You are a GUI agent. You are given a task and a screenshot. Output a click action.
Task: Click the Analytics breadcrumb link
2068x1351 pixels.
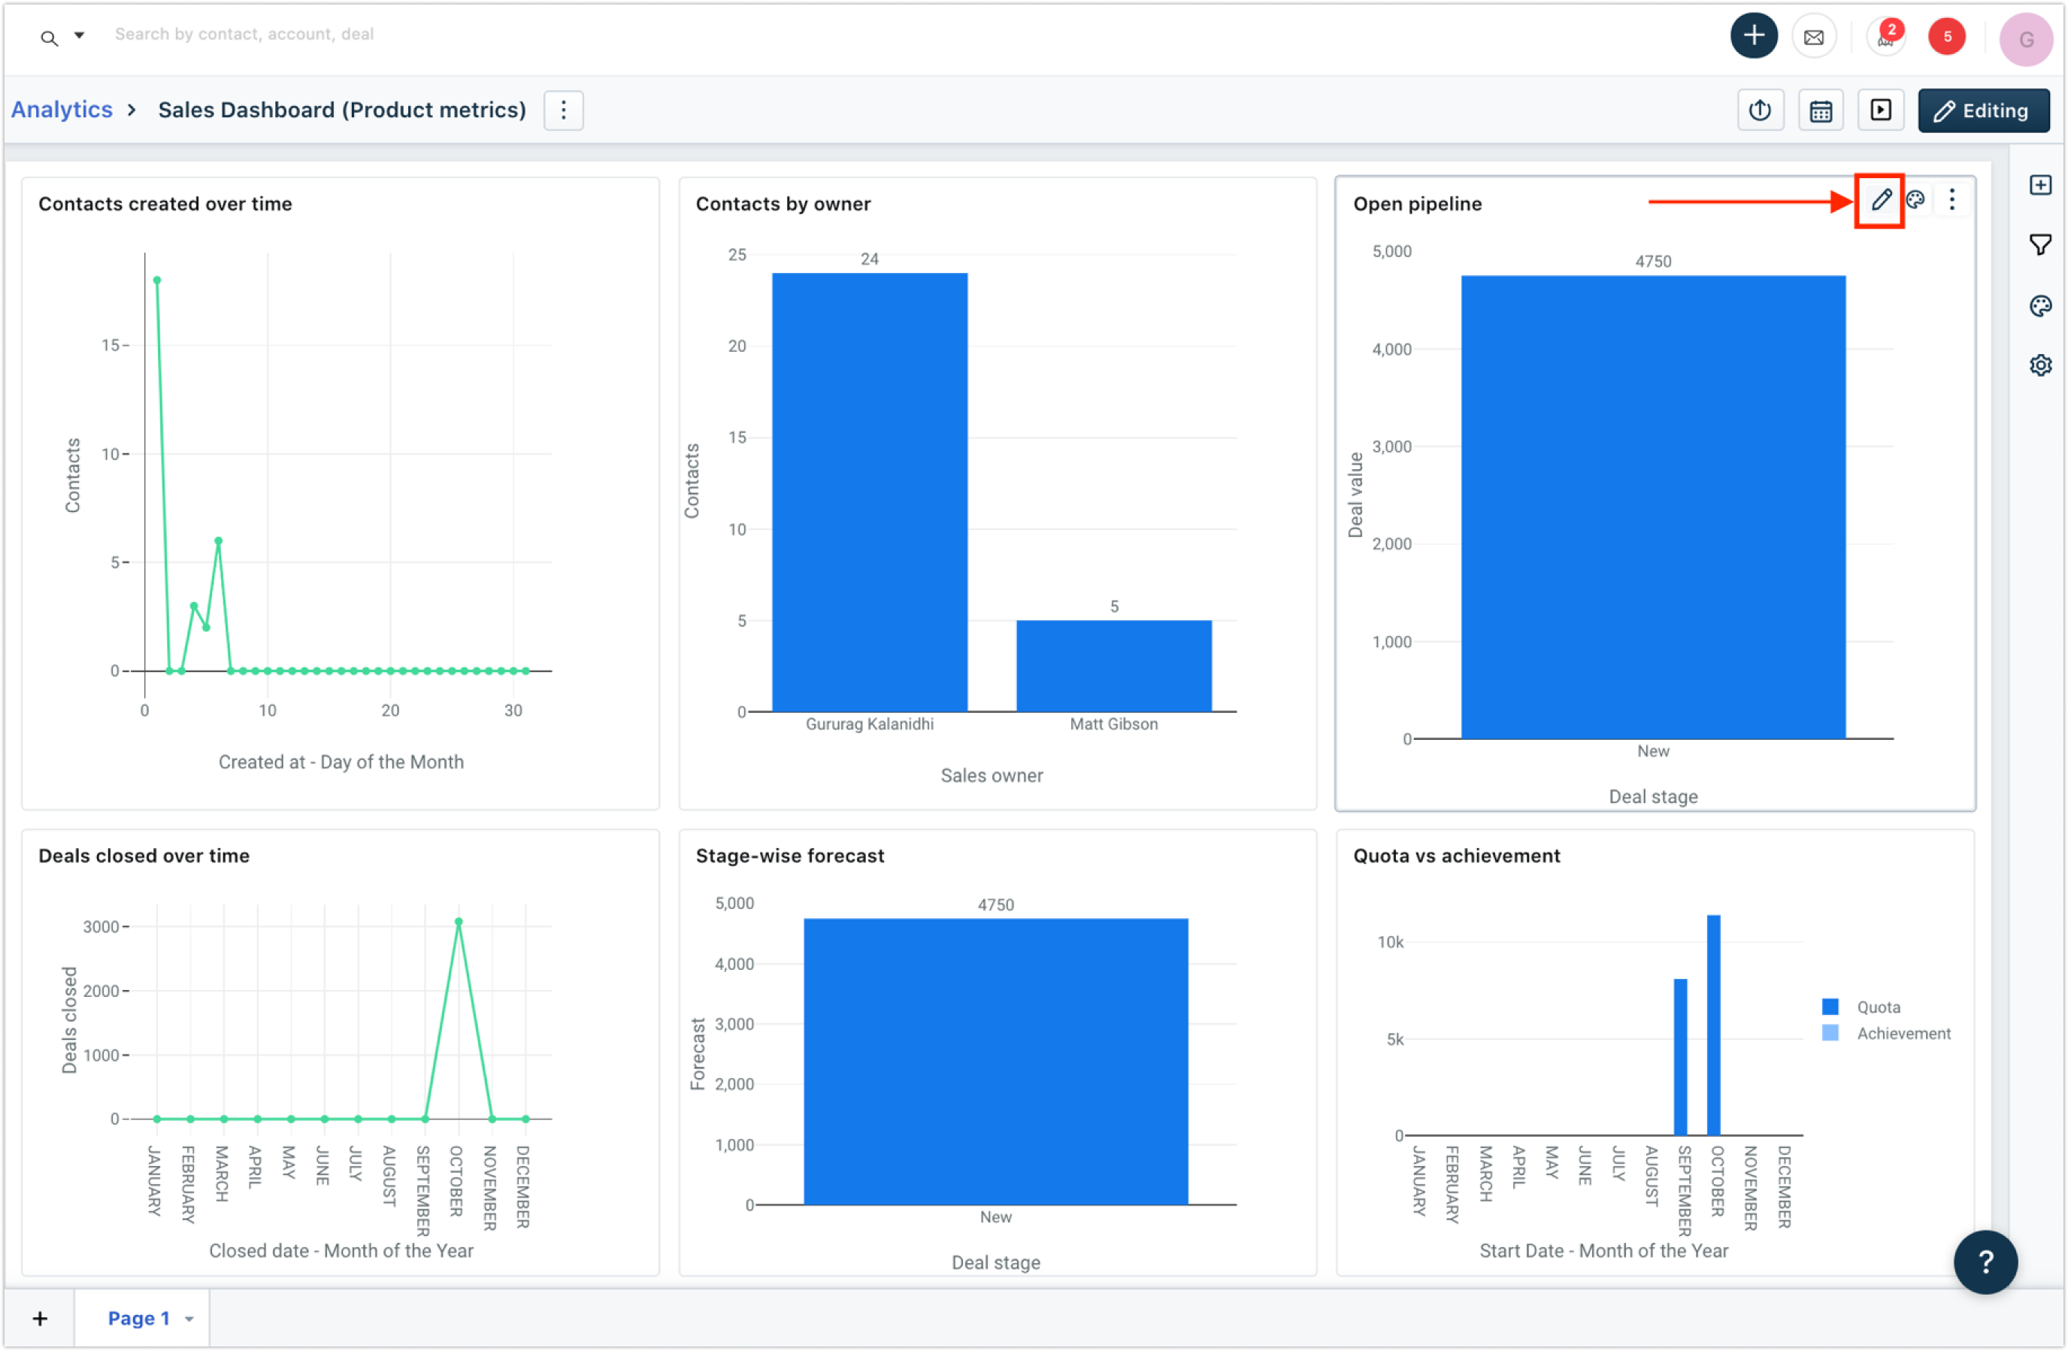click(x=62, y=110)
